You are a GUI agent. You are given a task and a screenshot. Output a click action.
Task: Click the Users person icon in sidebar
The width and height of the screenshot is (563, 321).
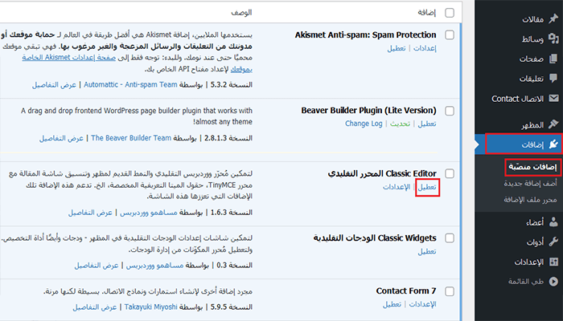(x=553, y=222)
